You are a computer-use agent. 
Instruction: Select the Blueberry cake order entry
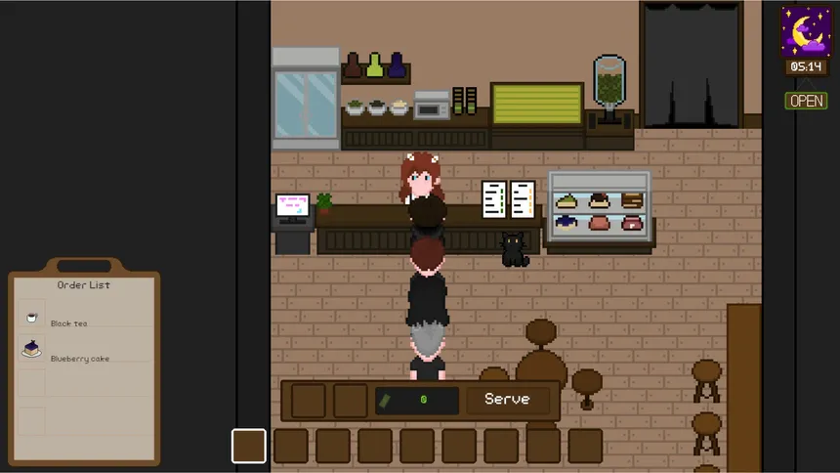(x=85, y=350)
